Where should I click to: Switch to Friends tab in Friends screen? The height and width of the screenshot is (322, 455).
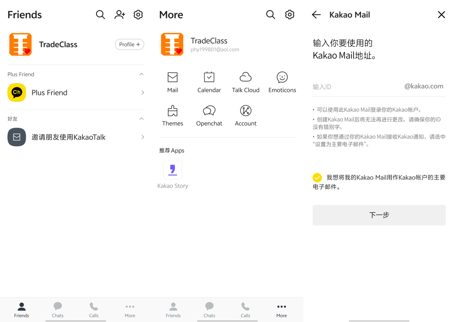pyautogui.click(x=21, y=310)
